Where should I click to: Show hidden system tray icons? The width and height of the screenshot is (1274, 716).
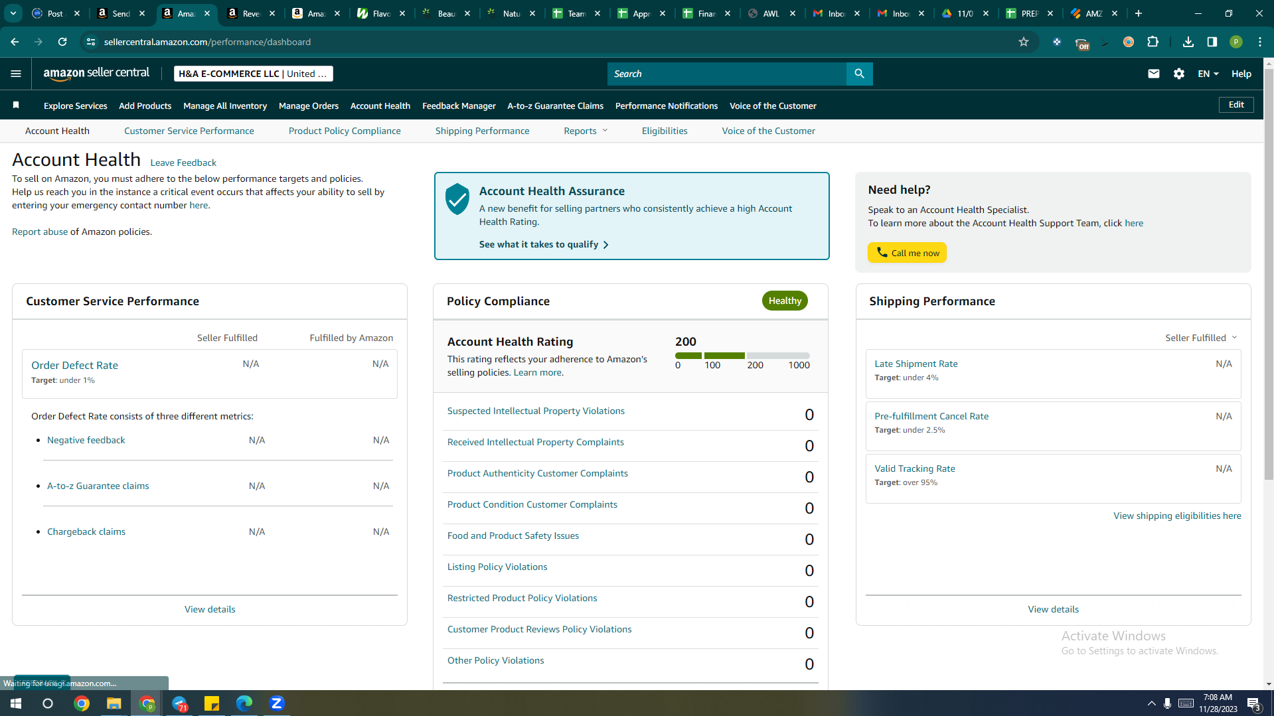[x=1151, y=703]
